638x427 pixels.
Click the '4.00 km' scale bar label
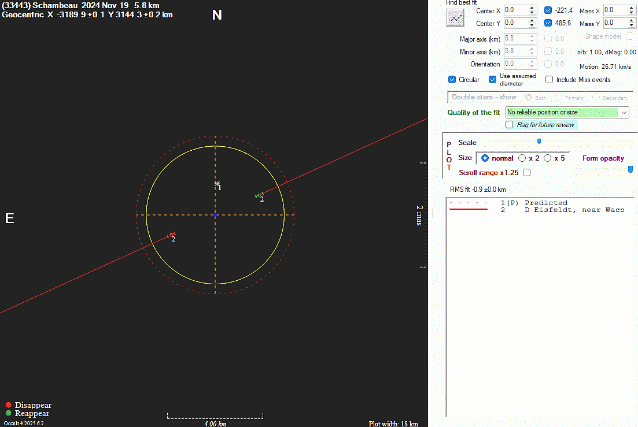click(x=215, y=424)
